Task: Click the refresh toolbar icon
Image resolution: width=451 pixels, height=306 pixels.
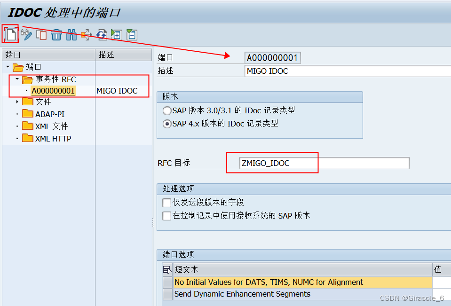Action: pos(102,34)
